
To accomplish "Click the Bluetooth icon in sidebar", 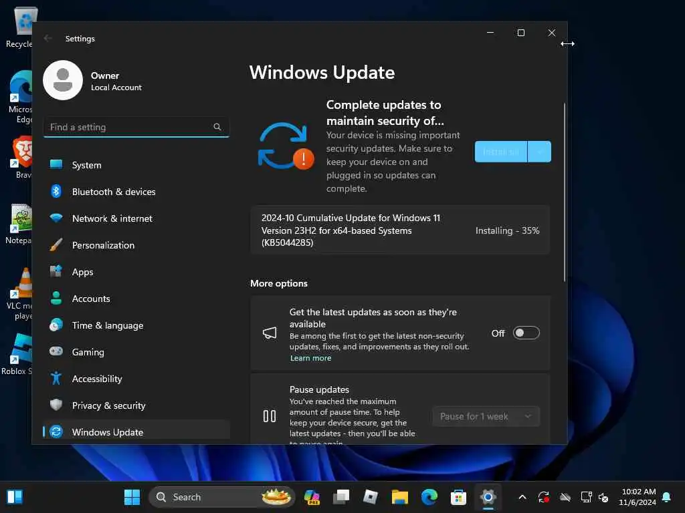I will pyautogui.click(x=56, y=191).
